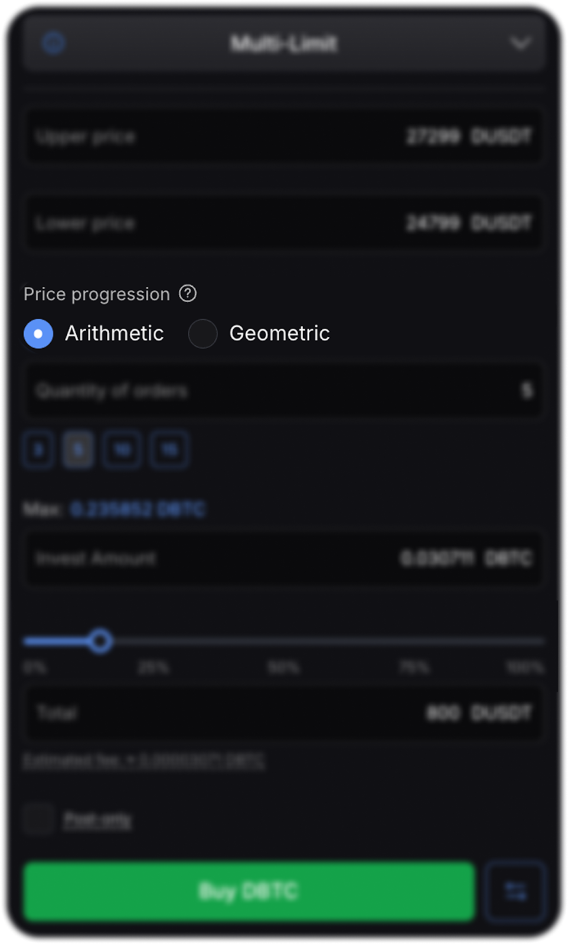Click the invest percentage slider handle

click(x=100, y=641)
